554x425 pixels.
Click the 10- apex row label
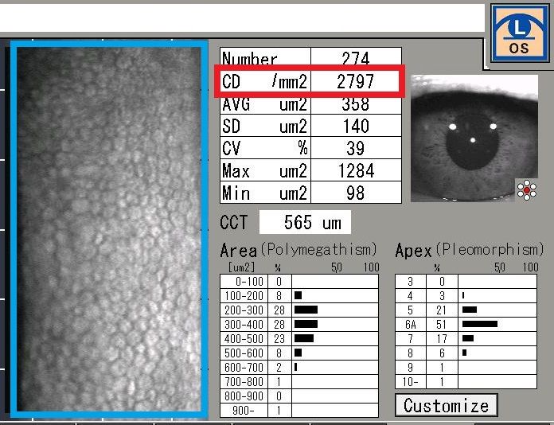coord(411,382)
